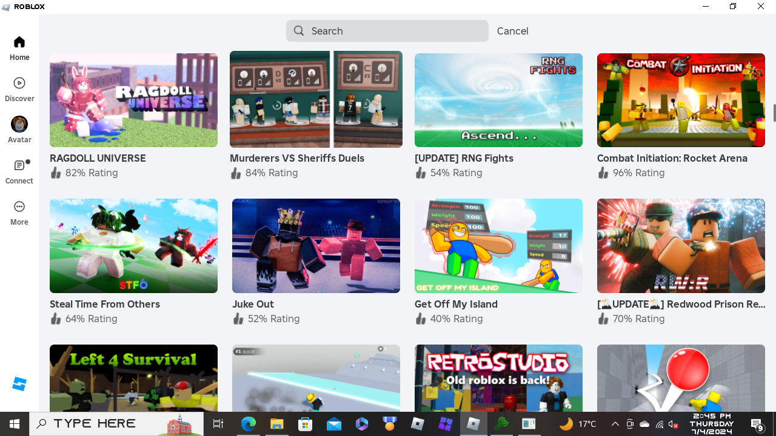The width and height of the screenshot is (776, 436).
Task: Click the magnifier icon in search bar
Action: coord(299,31)
